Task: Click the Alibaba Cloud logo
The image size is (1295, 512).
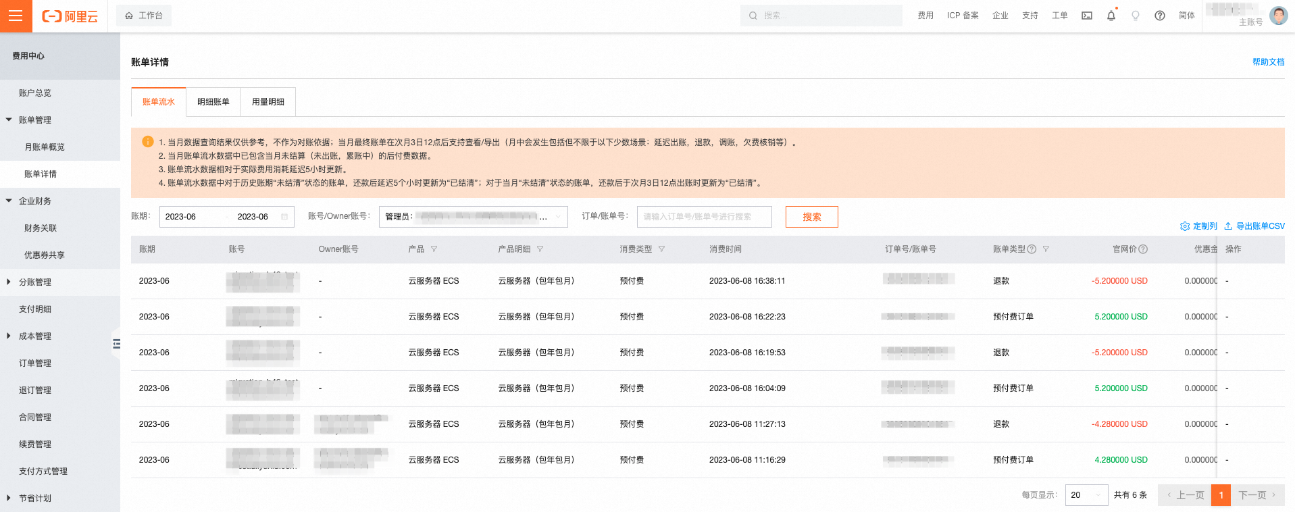Action: 70,16
